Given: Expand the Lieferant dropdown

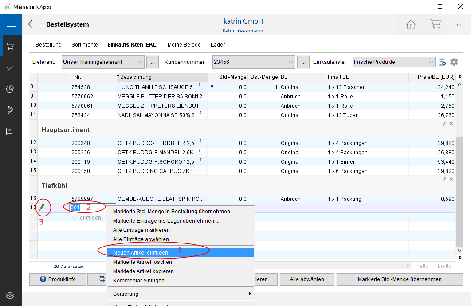Looking at the screenshot, I should (x=140, y=62).
